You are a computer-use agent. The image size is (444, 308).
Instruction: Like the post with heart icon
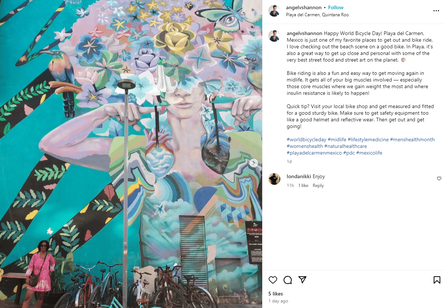click(x=273, y=280)
